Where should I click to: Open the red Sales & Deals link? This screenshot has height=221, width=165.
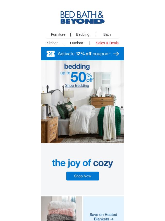coord(107,43)
